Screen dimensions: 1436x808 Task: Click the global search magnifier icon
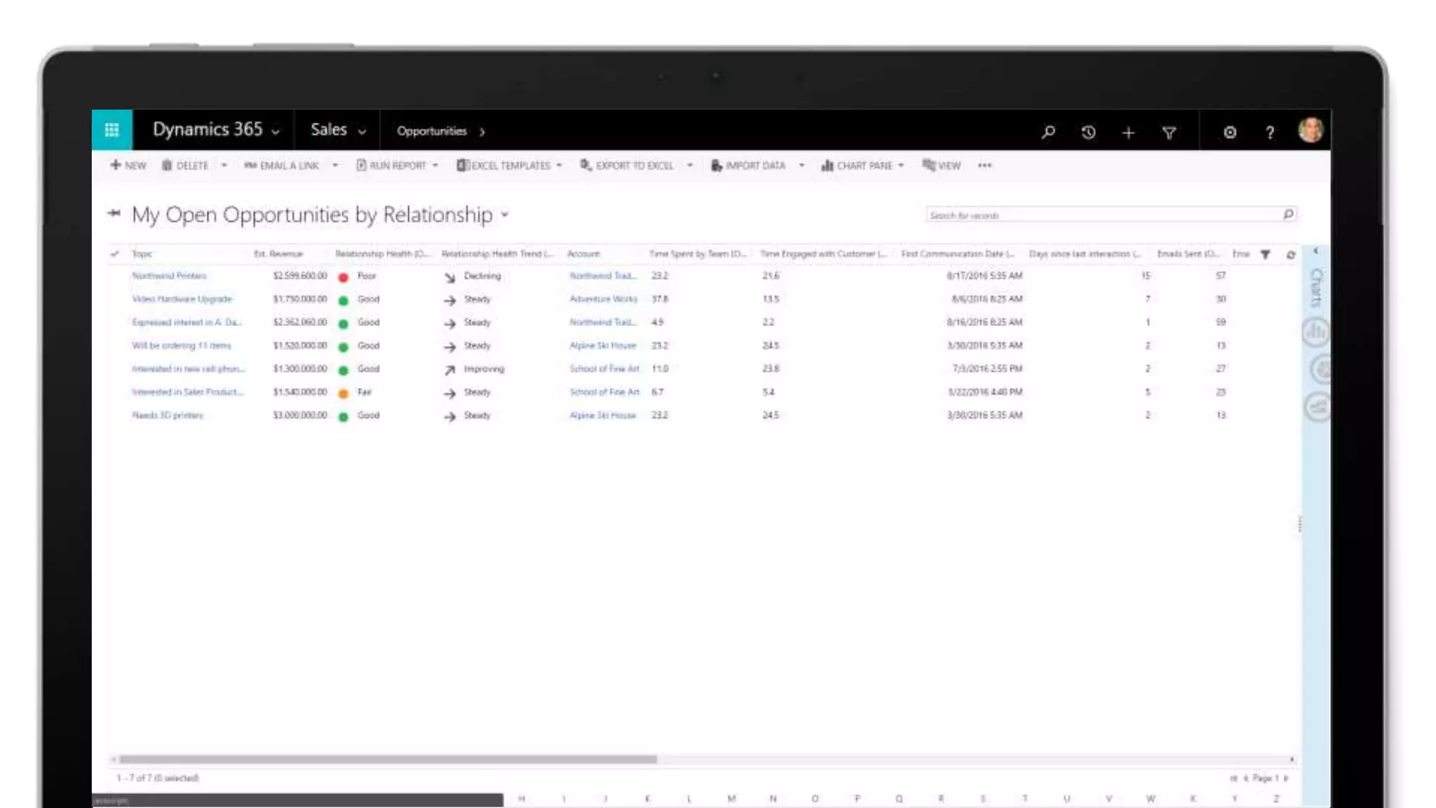tap(1048, 132)
